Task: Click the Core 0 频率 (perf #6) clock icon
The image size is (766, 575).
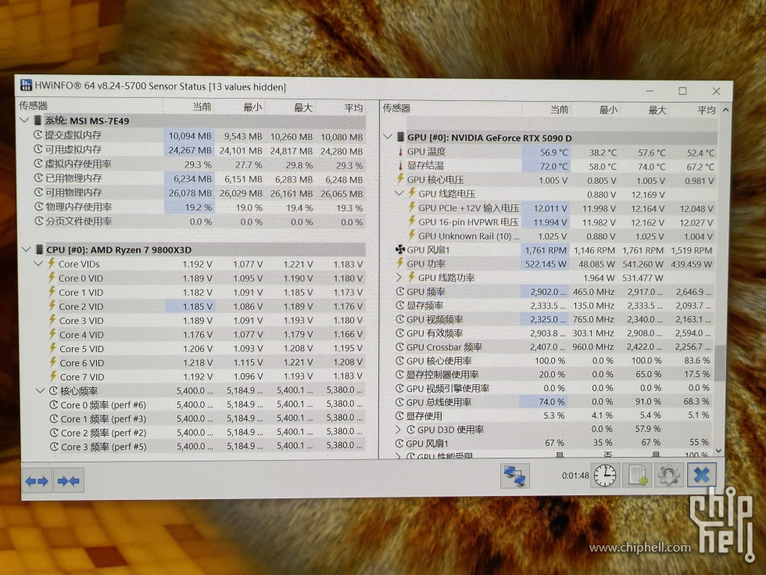Action: [x=54, y=405]
